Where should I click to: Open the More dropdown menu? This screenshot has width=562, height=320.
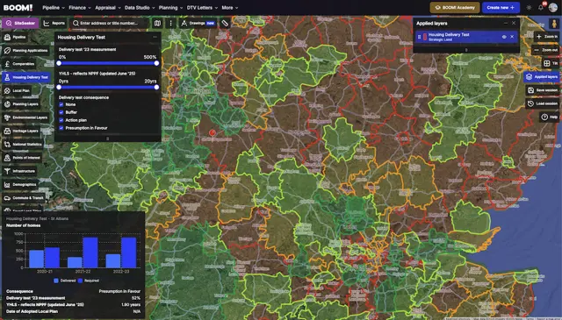coord(229,8)
